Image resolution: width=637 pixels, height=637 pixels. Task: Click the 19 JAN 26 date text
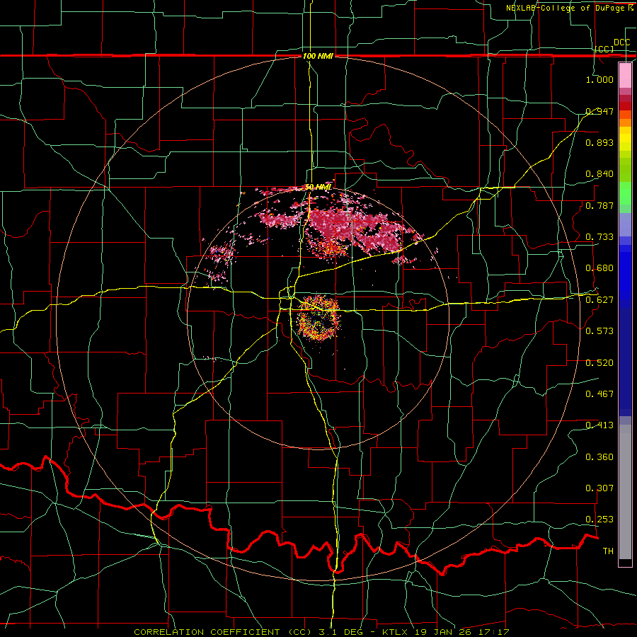[444, 632]
